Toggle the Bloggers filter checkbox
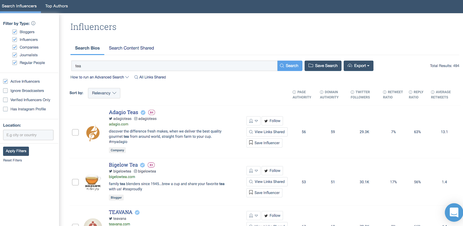Viewport: 463px width, 226px height. [x=15, y=32]
